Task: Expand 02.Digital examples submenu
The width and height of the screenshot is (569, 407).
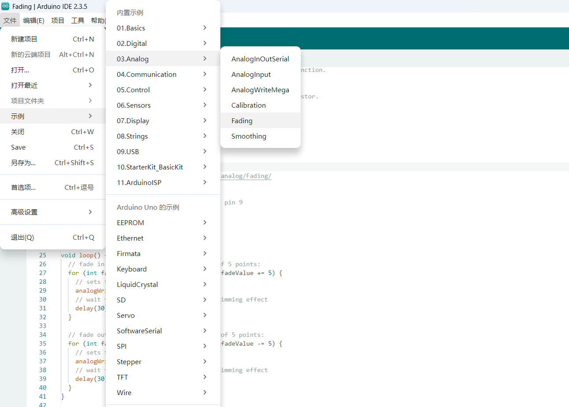Action: (x=163, y=43)
